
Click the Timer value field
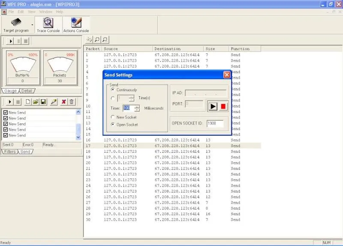tap(129, 108)
